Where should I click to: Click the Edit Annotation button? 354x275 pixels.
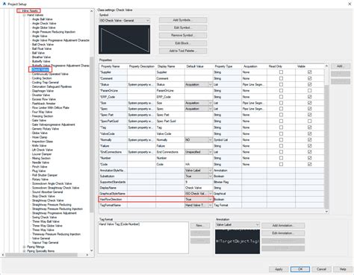(x=283, y=233)
